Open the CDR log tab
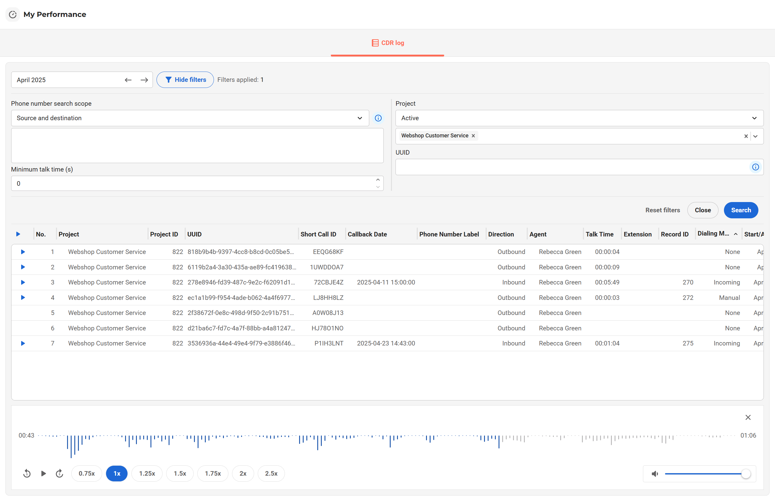This screenshot has height=501, width=775. pos(387,43)
